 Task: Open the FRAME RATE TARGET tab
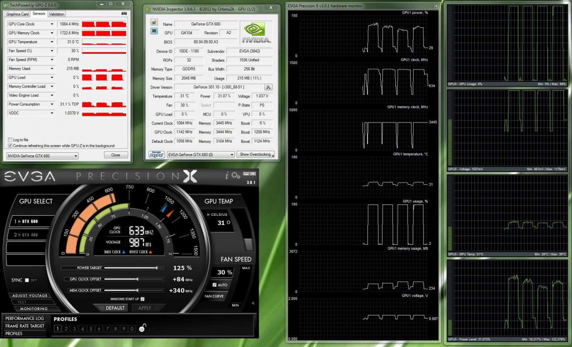25,326
